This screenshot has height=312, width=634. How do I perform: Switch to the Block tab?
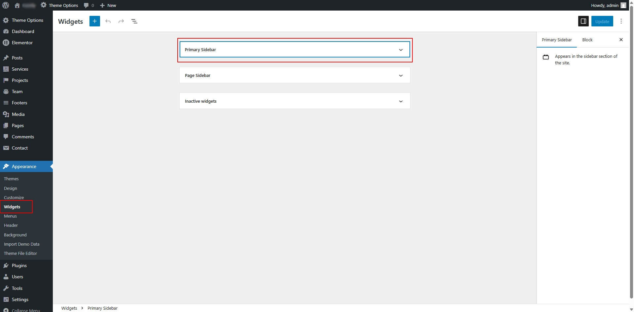[x=587, y=40]
